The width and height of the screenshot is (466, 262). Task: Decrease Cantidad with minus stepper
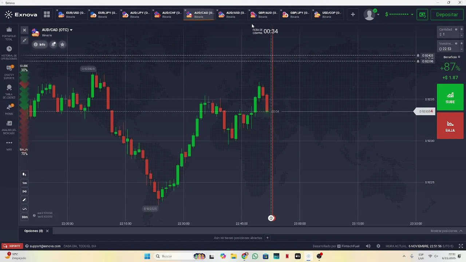point(462,35)
